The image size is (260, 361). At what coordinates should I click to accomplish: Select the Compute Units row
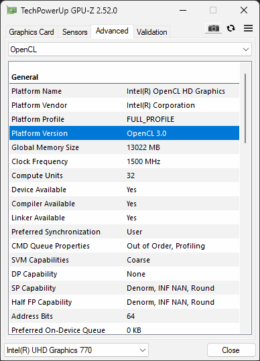click(x=125, y=175)
